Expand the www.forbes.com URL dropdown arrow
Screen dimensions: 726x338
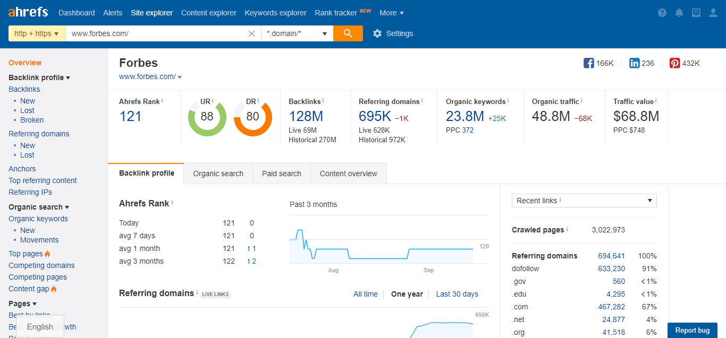[180, 77]
